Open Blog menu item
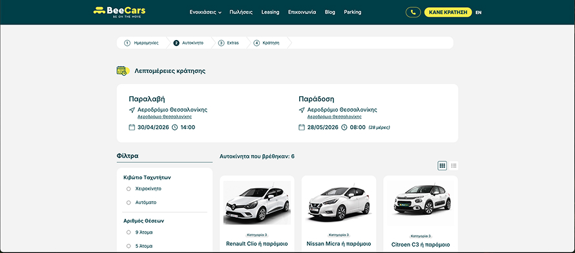 (330, 12)
